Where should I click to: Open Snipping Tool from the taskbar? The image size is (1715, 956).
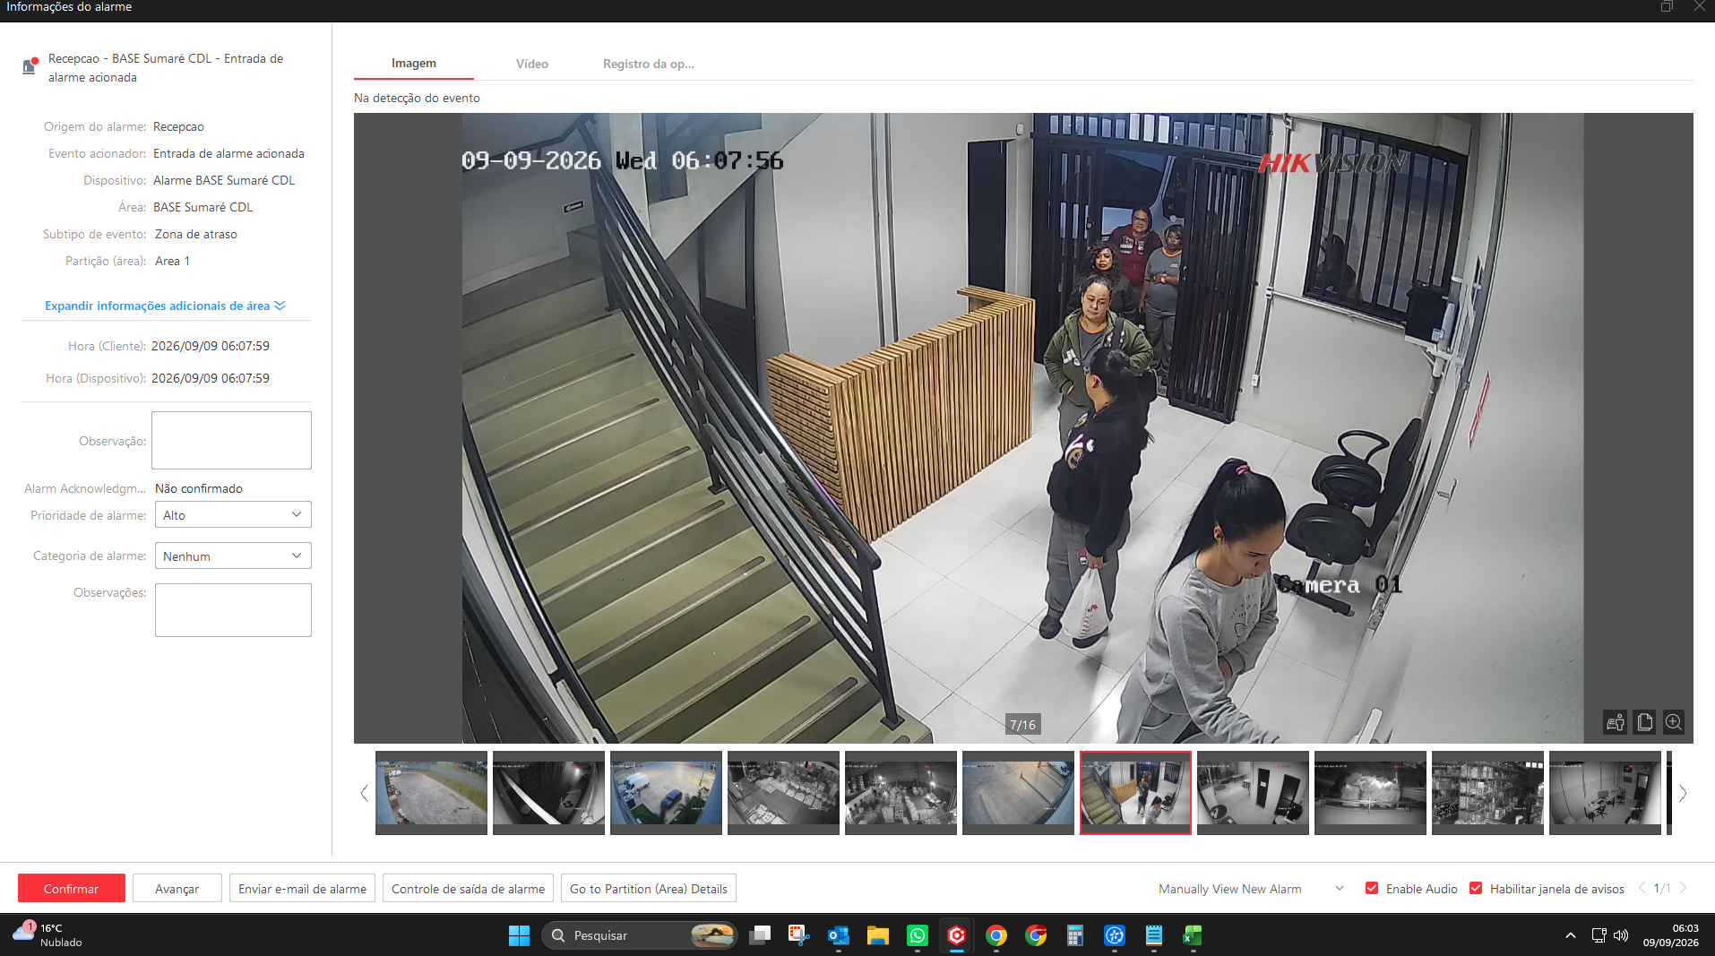tap(799, 935)
